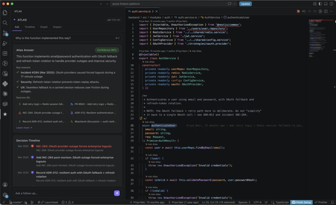Open the INC-284 OAuth provider outage source
The width and height of the screenshot is (336, 205).
(x=41, y=113)
